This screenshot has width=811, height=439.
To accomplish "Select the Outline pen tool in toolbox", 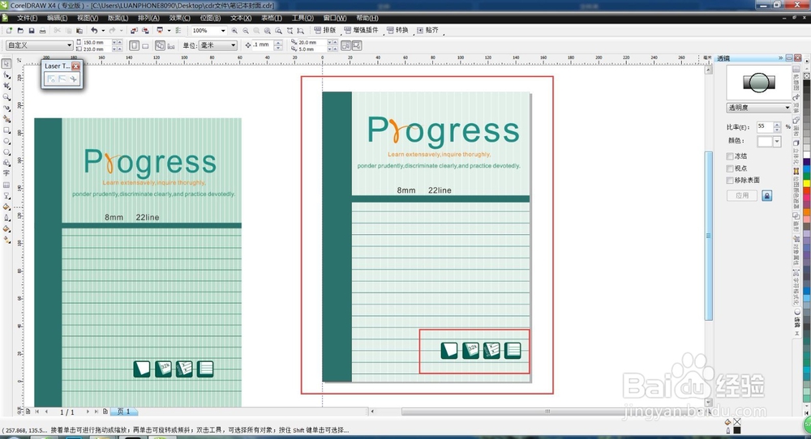I will (6, 217).
